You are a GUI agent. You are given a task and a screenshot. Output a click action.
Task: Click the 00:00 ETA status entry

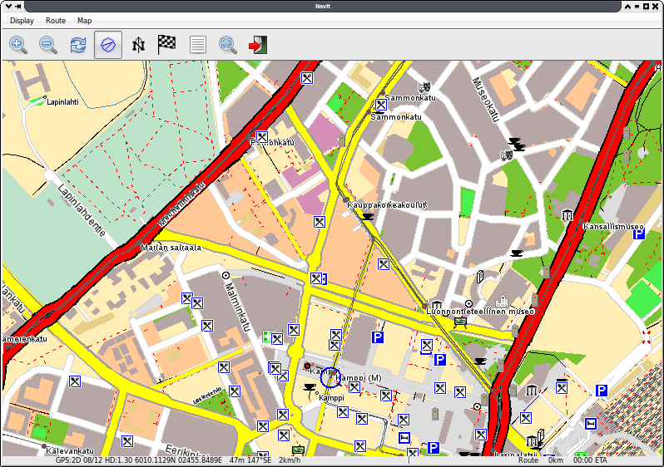[590, 460]
